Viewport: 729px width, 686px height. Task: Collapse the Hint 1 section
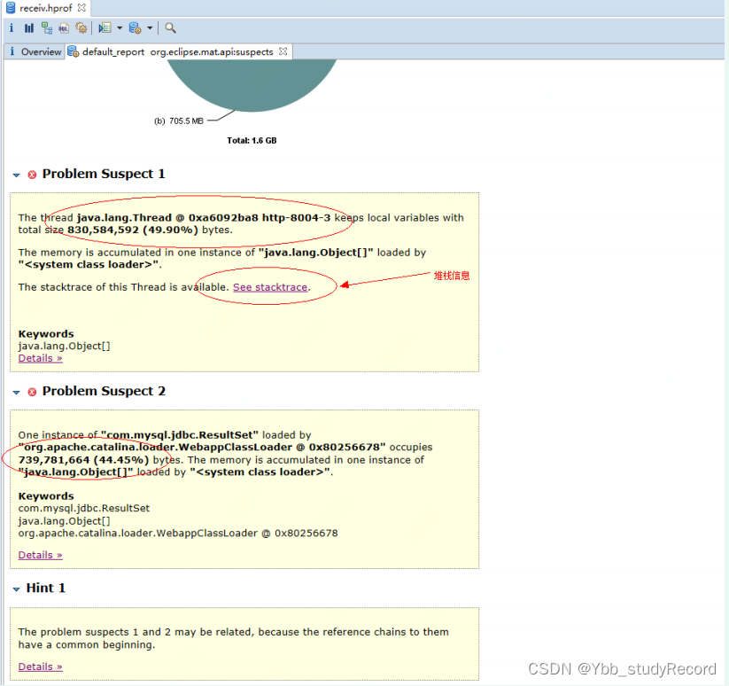tap(16, 589)
